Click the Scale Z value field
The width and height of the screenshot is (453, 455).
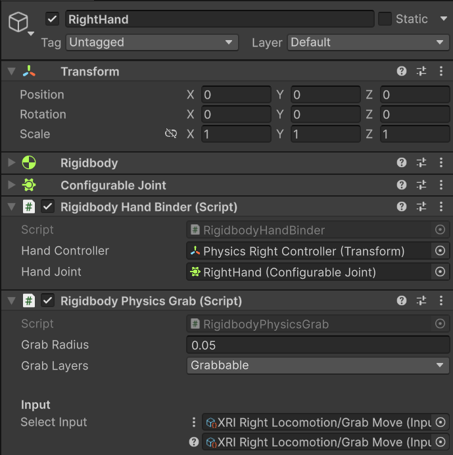point(415,134)
